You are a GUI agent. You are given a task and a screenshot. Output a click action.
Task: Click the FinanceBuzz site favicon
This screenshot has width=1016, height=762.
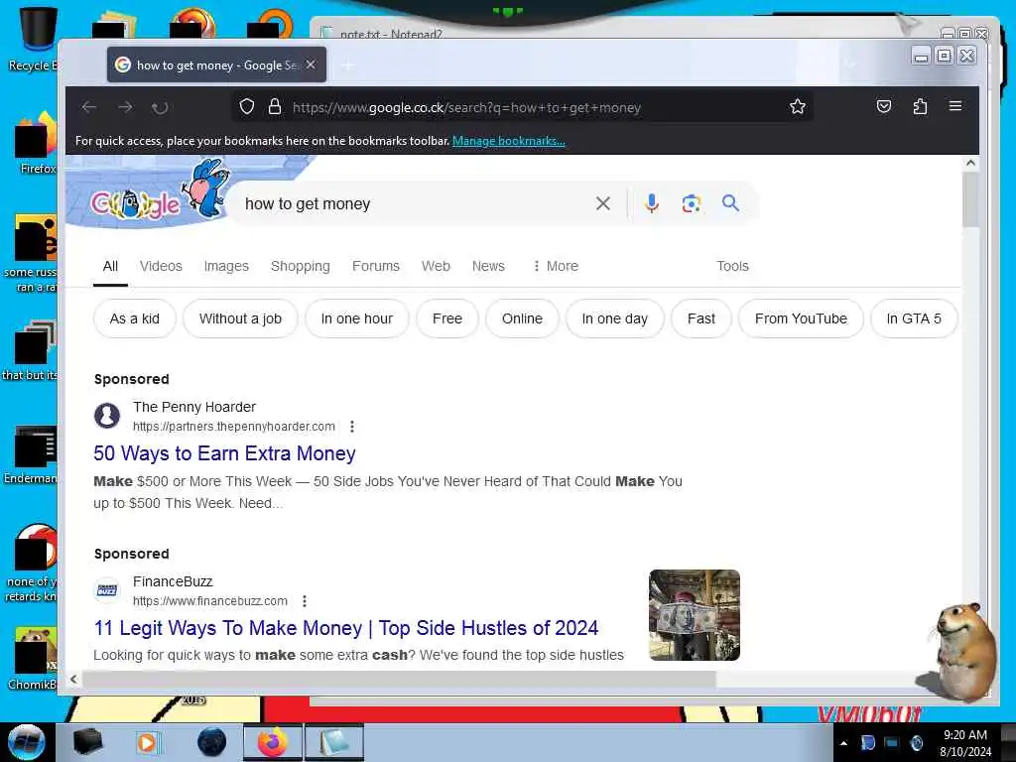(x=107, y=590)
